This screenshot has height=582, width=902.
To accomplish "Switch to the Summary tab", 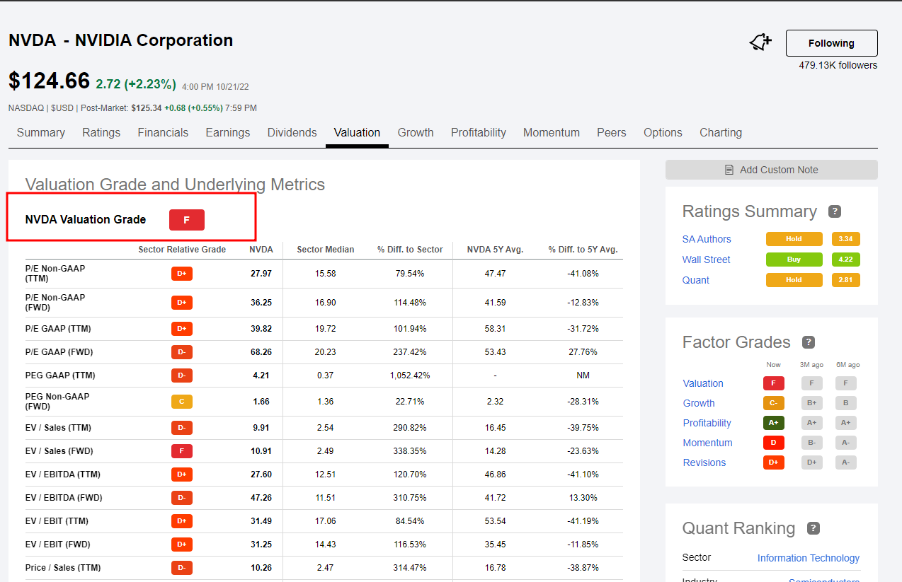I will click(x=41, y=133).
